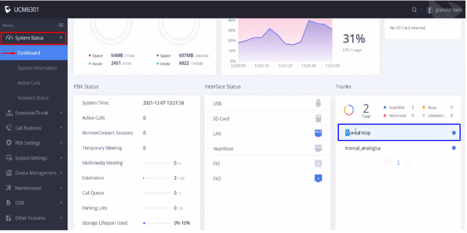Expand the Call Features menu chevron
Viewport: 467px width, 233px height.
[x=61, y=128]
